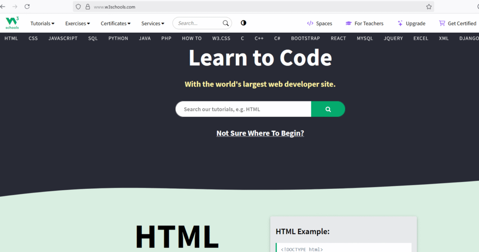Click the green search button in hero

[x=328, y=109]
